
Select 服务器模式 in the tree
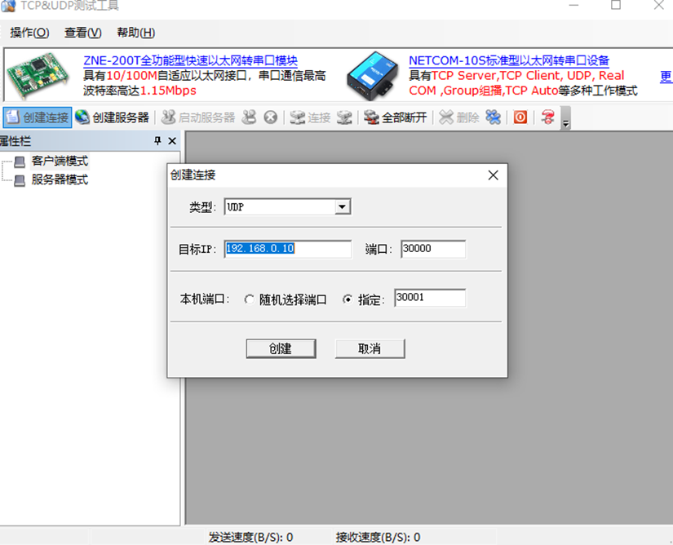[x=60, y=179]
